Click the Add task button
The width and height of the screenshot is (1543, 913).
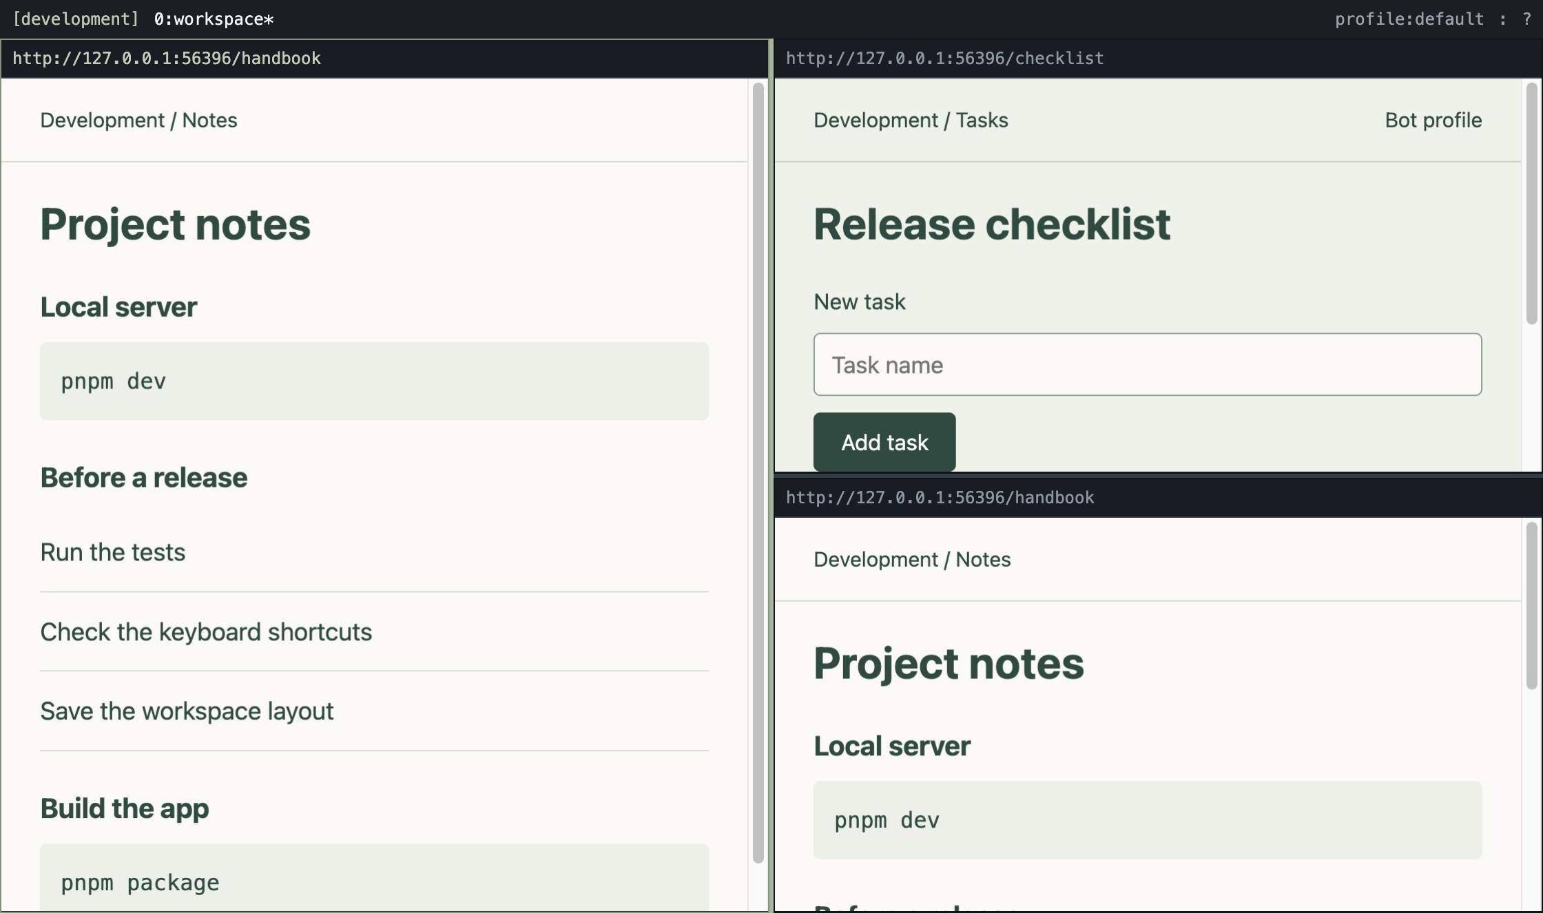[884, 442]
